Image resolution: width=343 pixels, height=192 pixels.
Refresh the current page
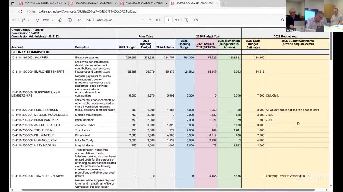20,11
